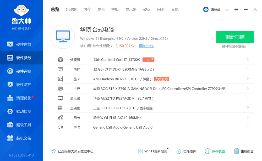Screen dimensions: 262x161
Task: Expand the 显示器 row chevron
Action: pos(248,98)
